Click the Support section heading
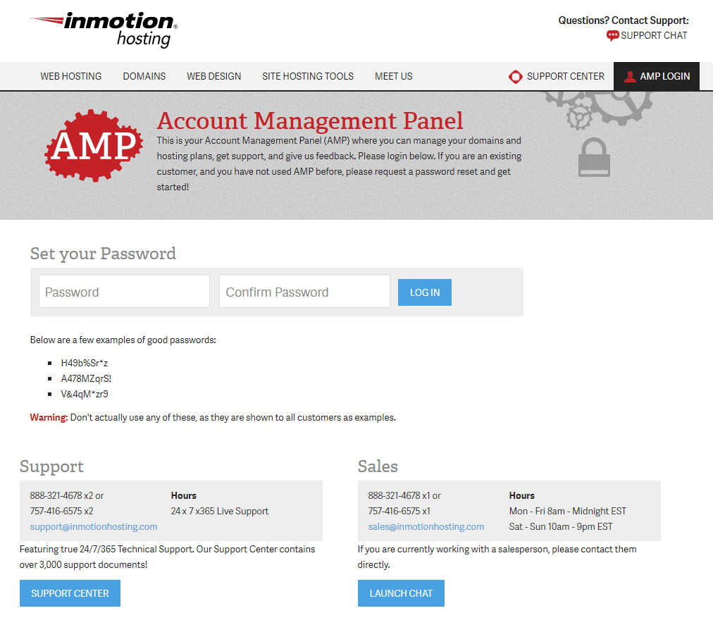This screenshot has width=713, height=632. pyautogui.click(x=51, y=466)
